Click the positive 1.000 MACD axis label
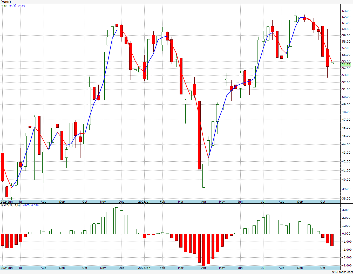Image resolution: width=353 pixels, height=274 pixels. [347, 226]
